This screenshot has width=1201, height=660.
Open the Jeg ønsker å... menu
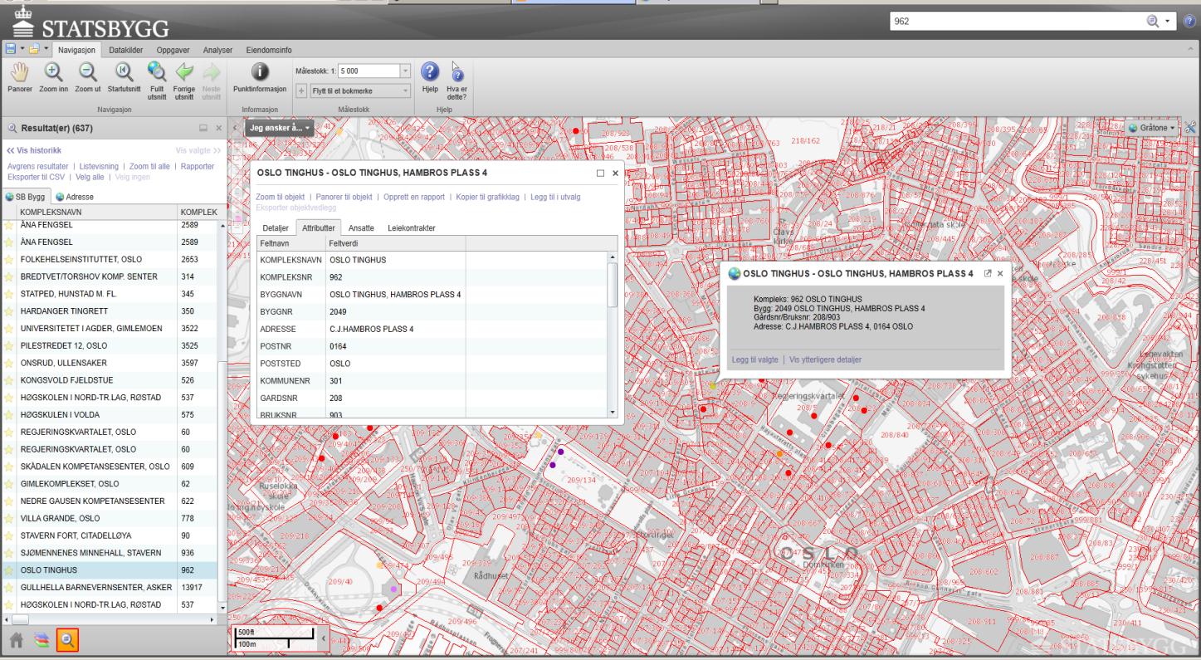coord(280,128)
